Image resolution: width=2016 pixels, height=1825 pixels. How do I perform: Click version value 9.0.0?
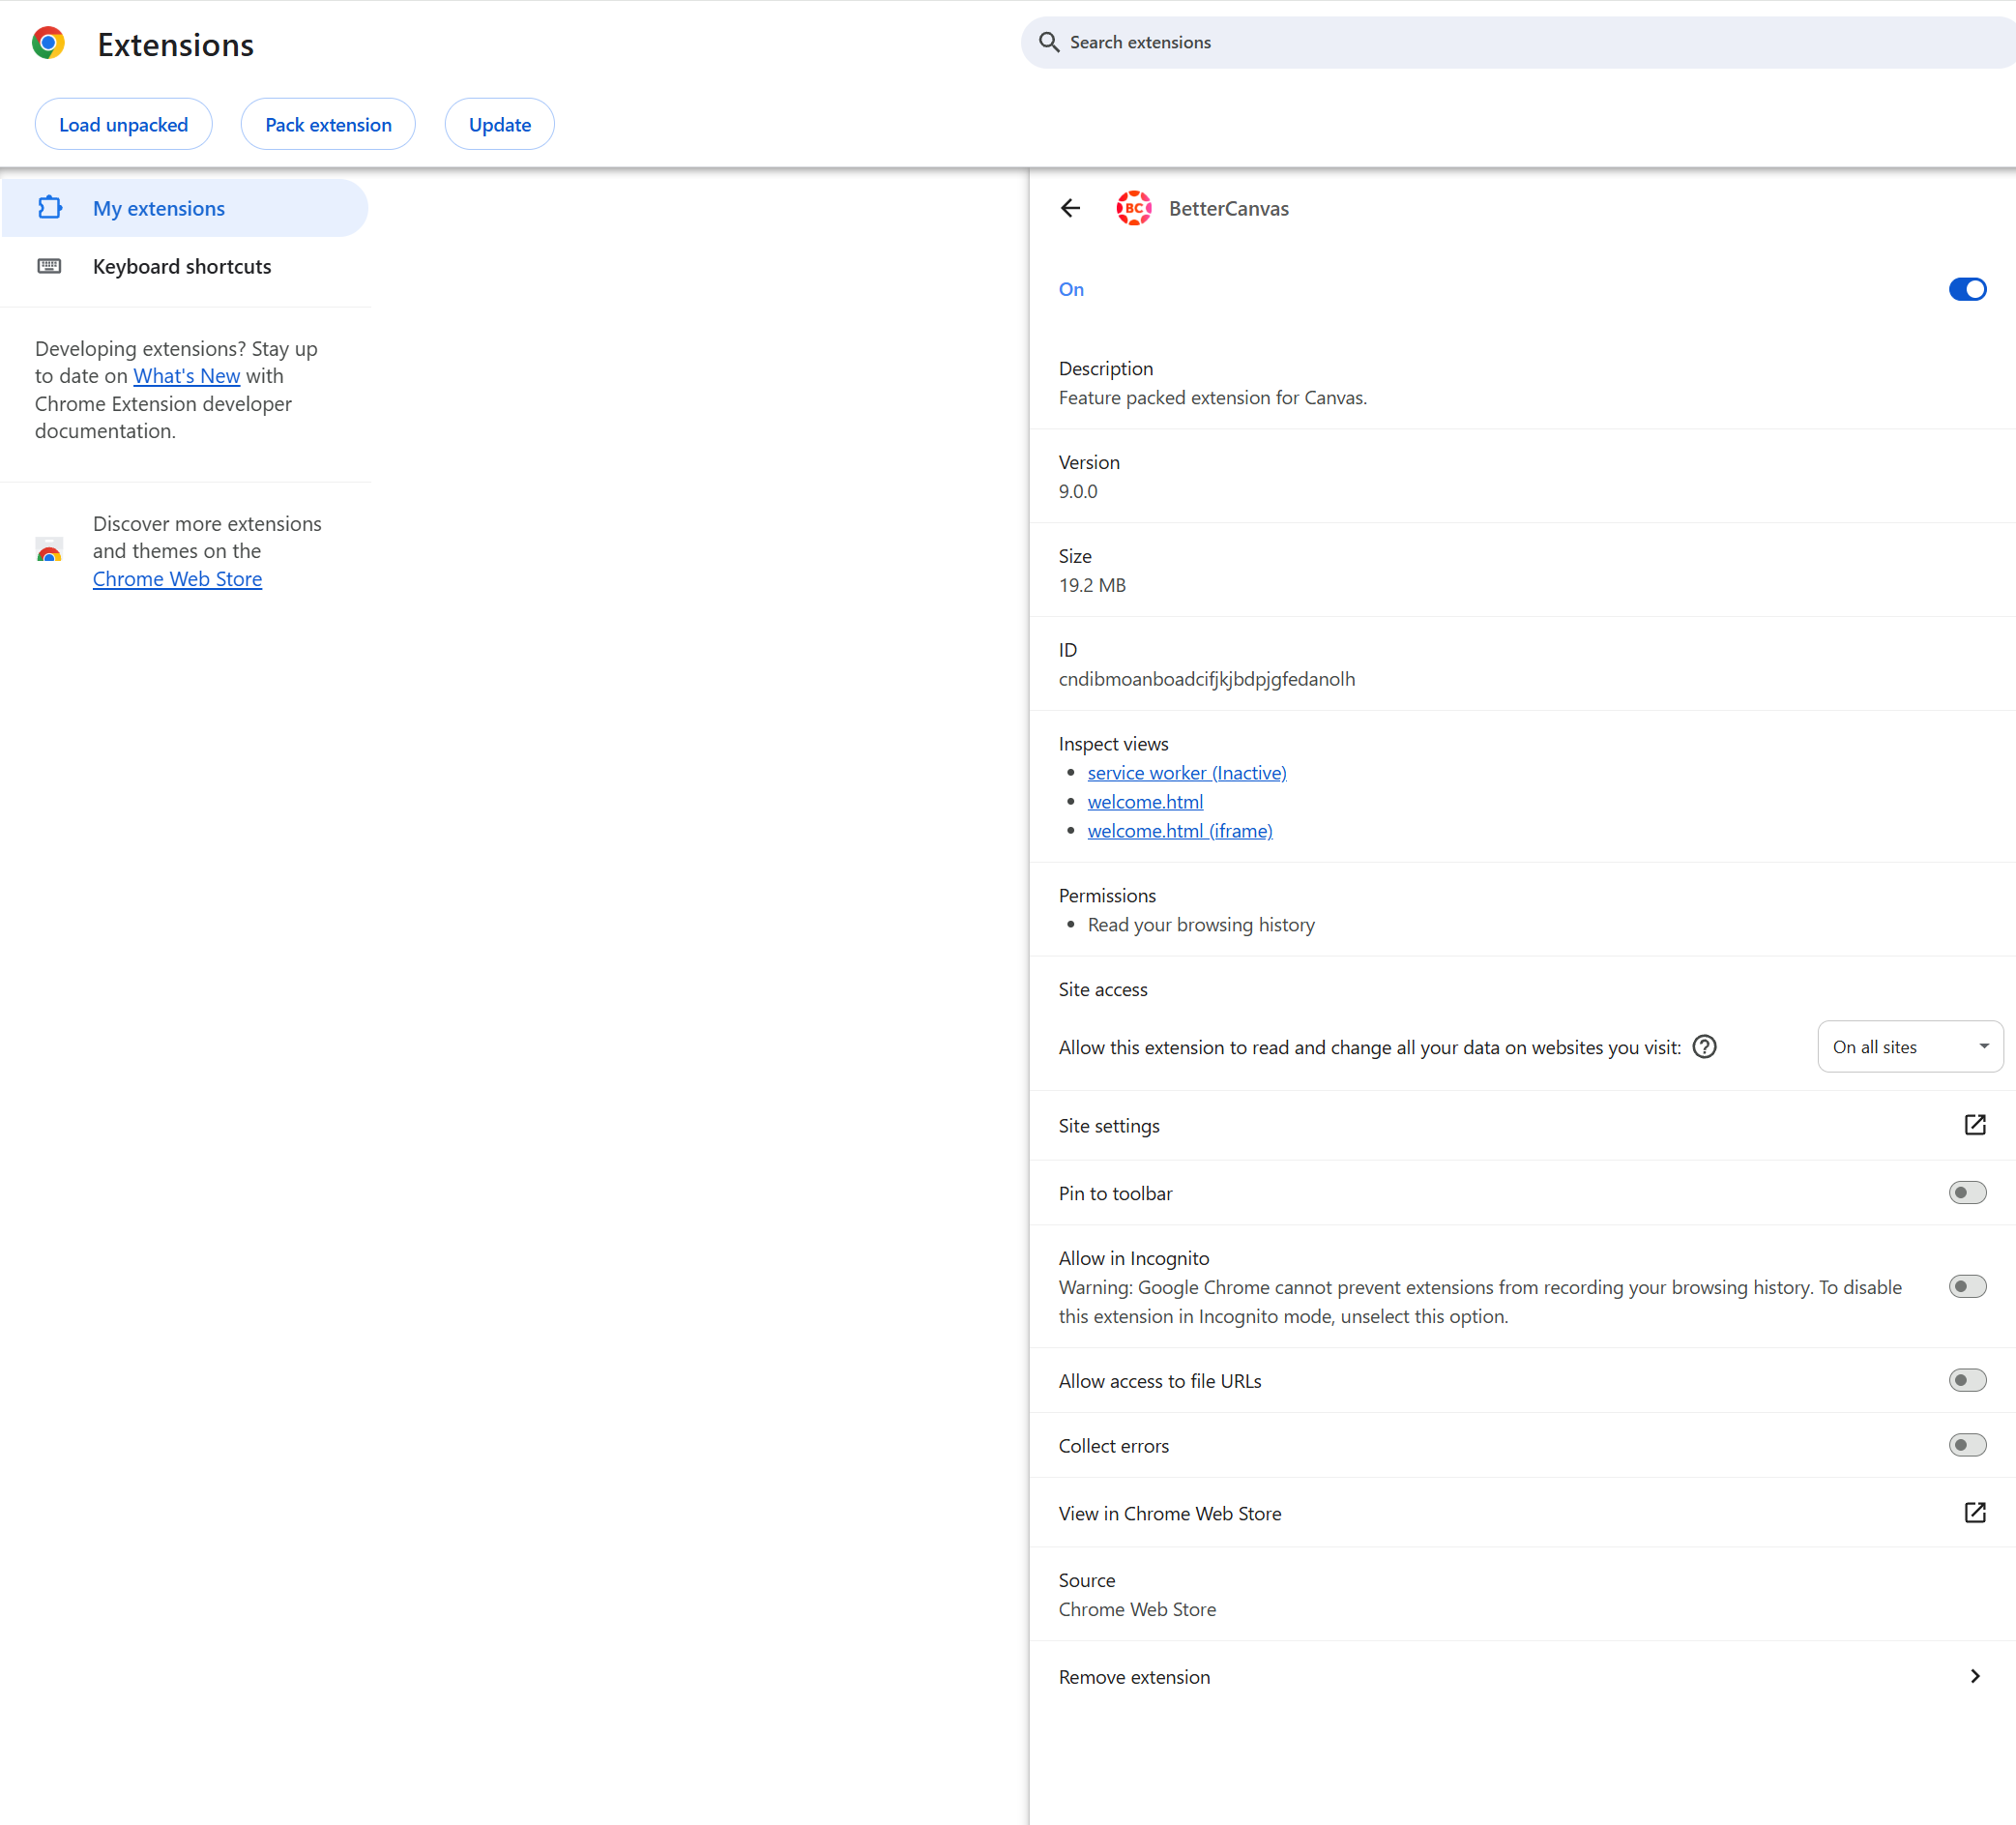click(x=1078, y=491)
